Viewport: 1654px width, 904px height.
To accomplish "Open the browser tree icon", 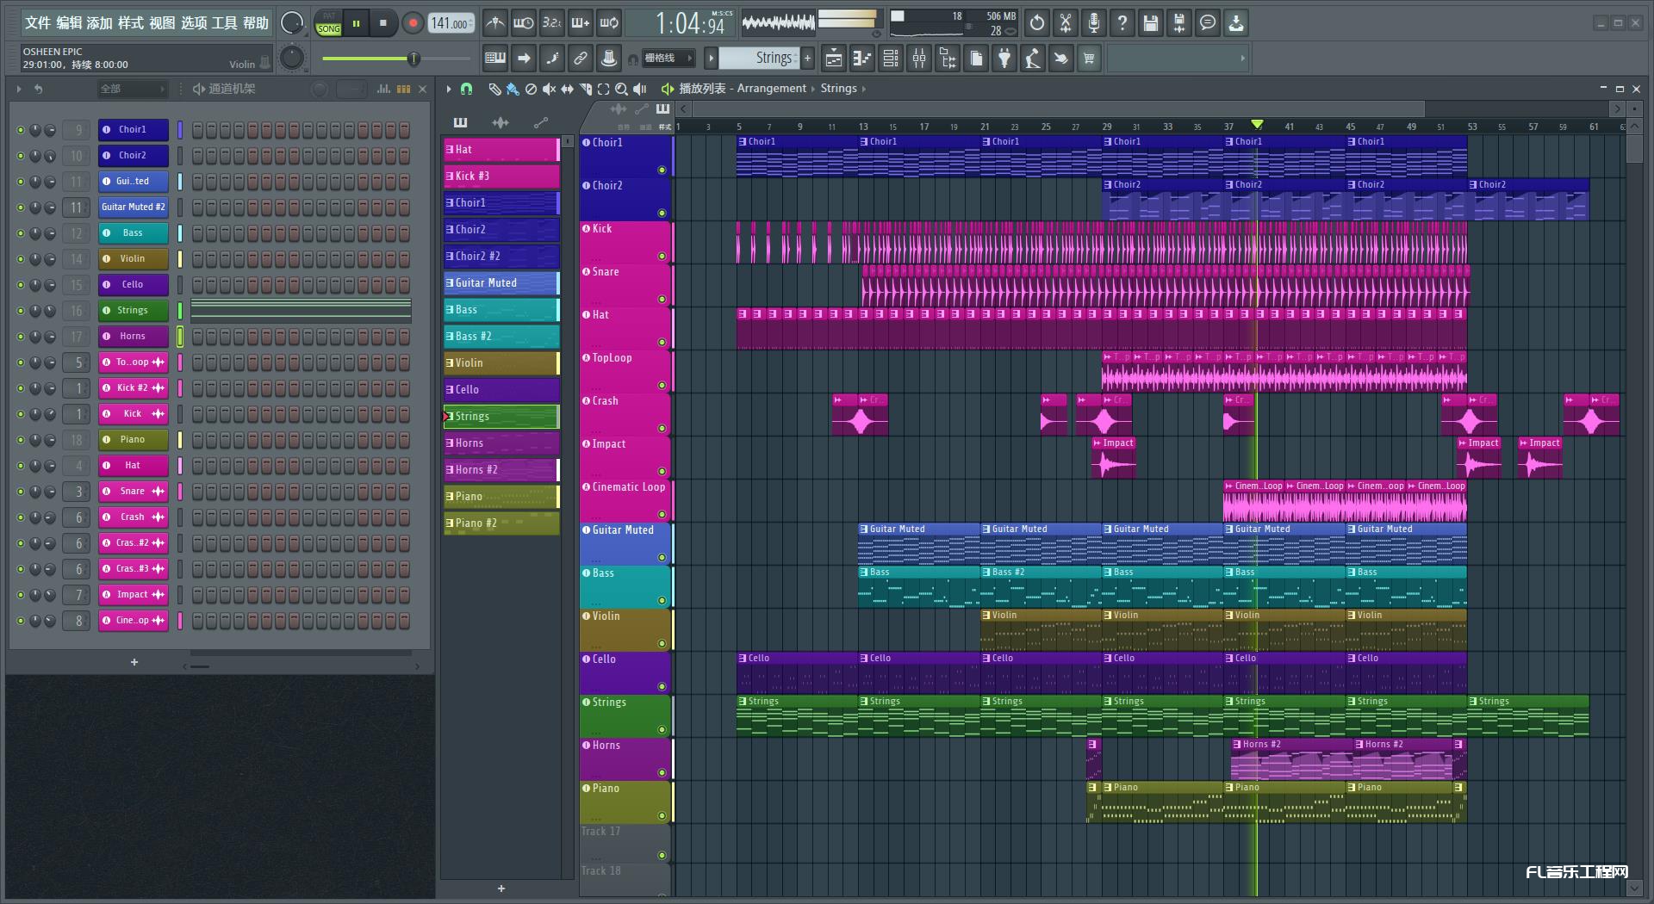I will click(948, 59).
